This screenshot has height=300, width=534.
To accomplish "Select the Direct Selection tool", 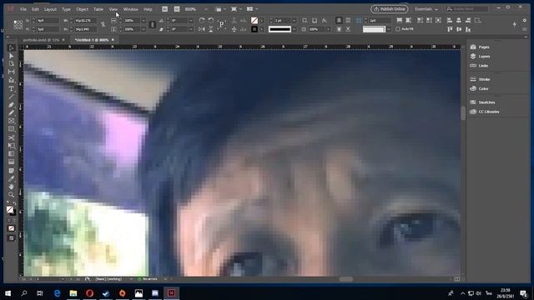I will point(11,56).
